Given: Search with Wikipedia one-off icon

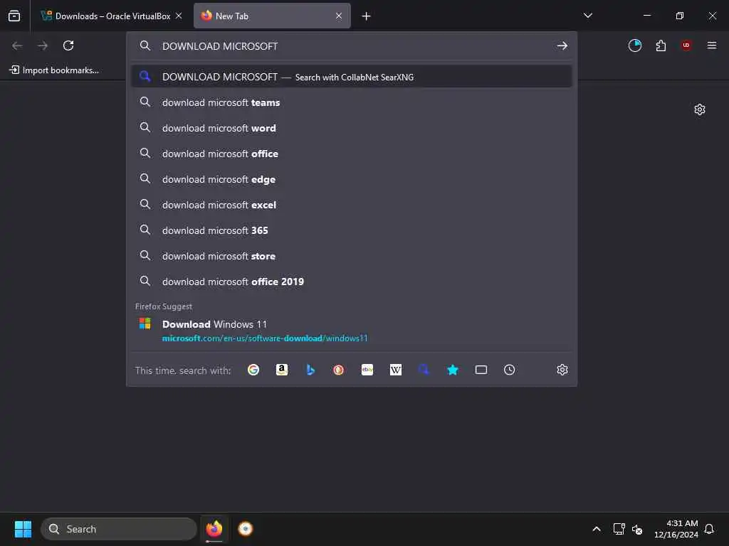Looking at the screenshot, I should (x=396, y=370).
